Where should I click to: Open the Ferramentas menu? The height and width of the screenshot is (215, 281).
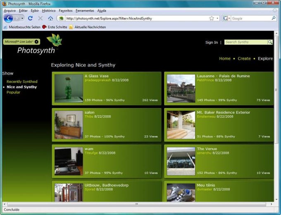coord(85,11)
